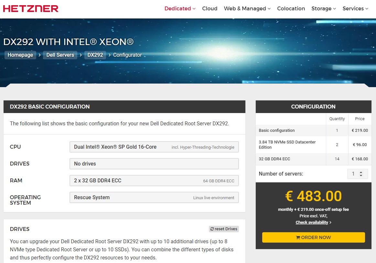
Task: Select the No drives field
Action: (x=154, y=164)
